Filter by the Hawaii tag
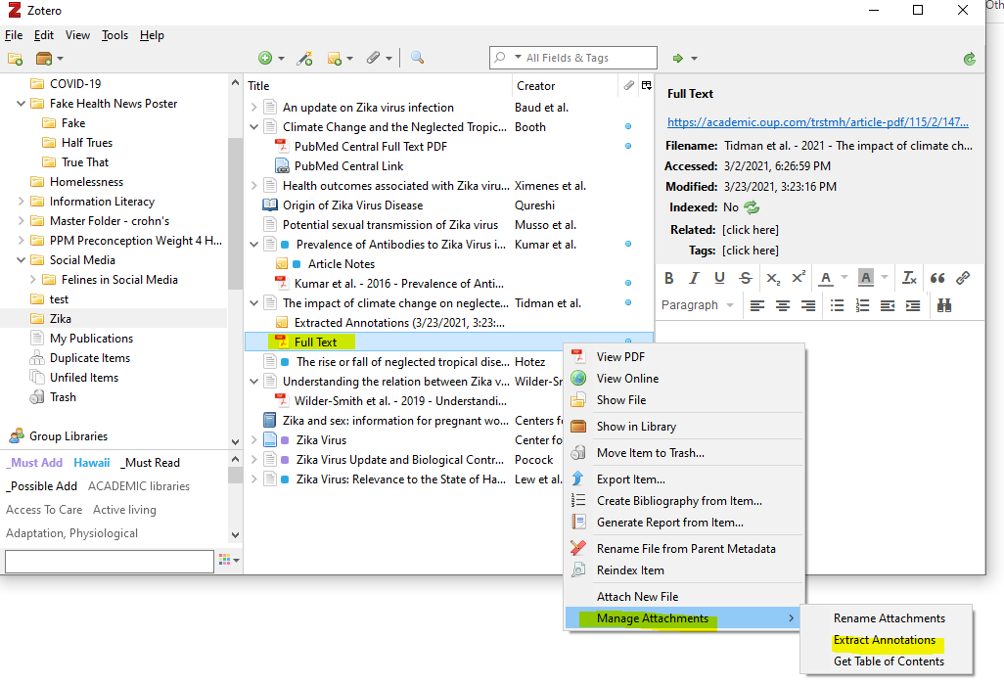The width and height of the screenshot is (1004, 684). [x=92, y=463]
